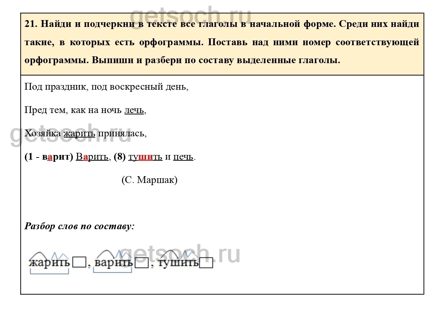
Task: Click the bold "(1 - варит)" annotation
Action: coord(49,157)
